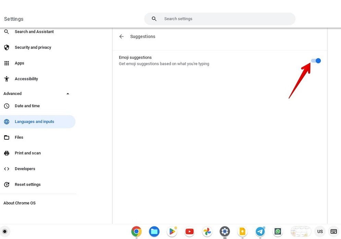Launch the Files app from the shelf

154,231
